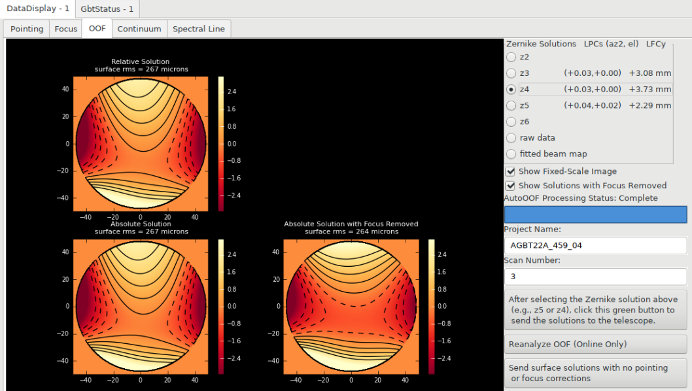Click the Project Name input field
Screen dimensions: 692x391
point(595,245)
